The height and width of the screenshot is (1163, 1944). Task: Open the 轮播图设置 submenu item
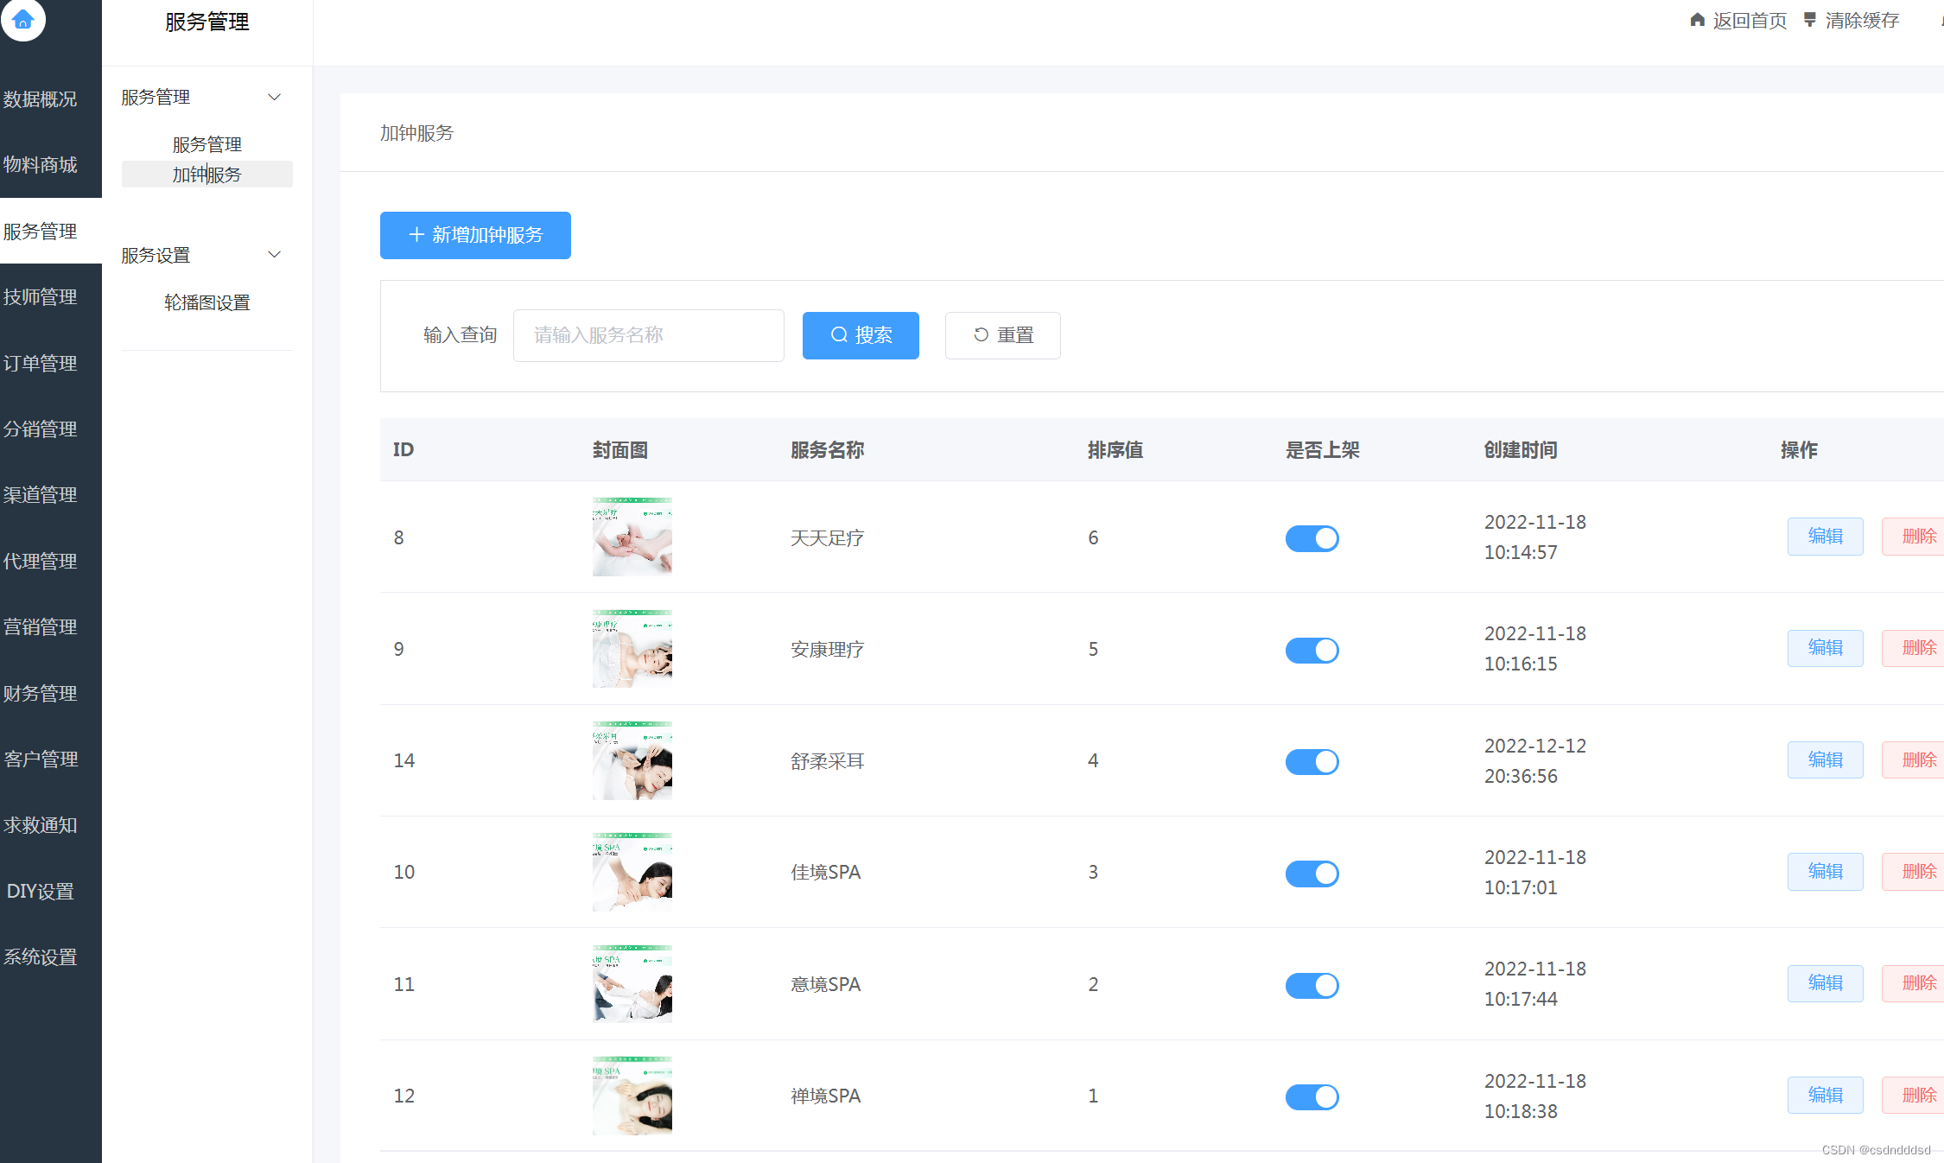pos(206,302)
